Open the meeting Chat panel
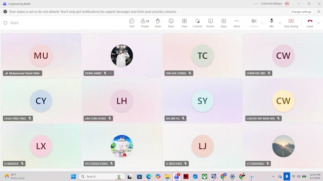This screenshot has width=323, height=181. point(132,23)
